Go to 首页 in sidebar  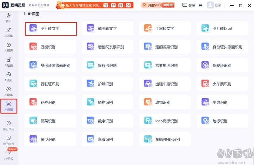pyautogui.click(x=9, y=18)
